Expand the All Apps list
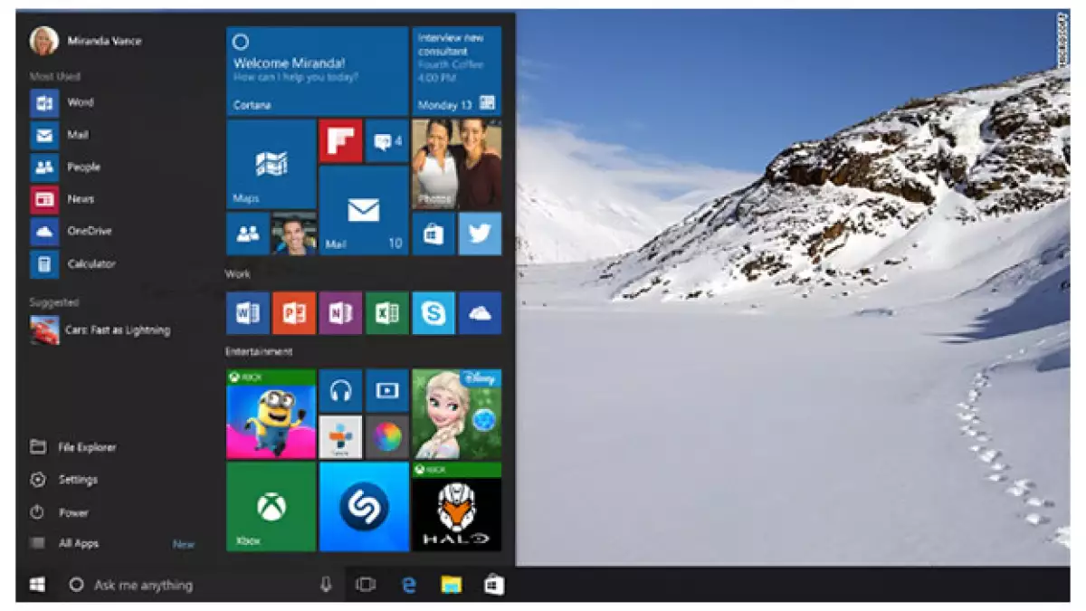The height and width of the screenshot is (611, 1086). coord(79,544)
